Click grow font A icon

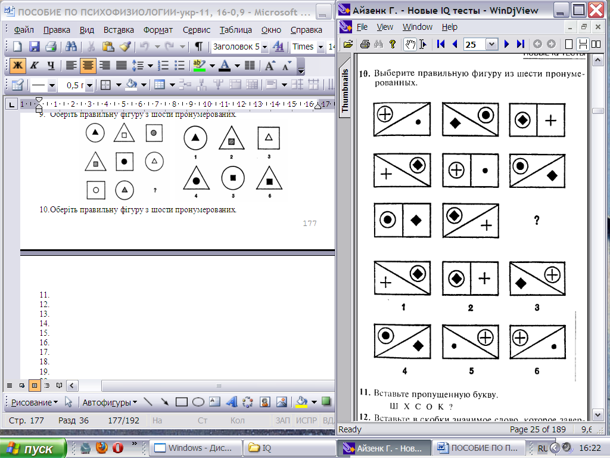(270, 66)
